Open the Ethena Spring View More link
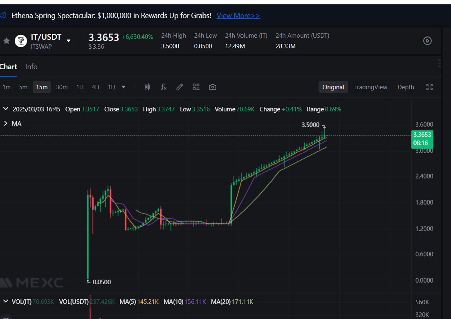Viewport: 451px width, 319px height. pyautogui.click(x=238, y=15)
